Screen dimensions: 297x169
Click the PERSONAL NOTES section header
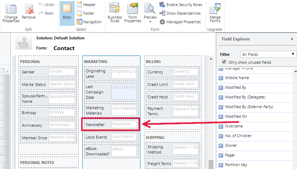(37, 163)
